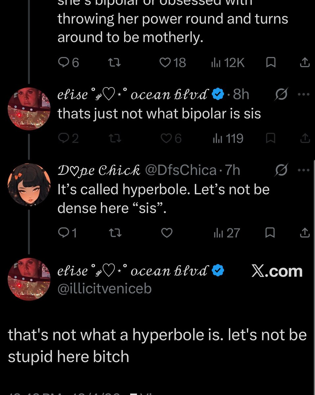Open Dope Chick's anime avatar
The image size is (315, 395).
click(x=29, y=185)
